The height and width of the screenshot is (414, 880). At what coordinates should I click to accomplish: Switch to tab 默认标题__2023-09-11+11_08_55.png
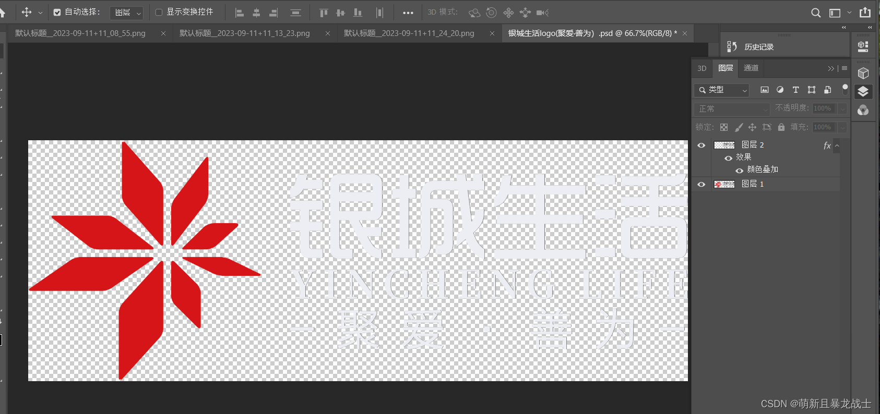(x=80, y=33)
